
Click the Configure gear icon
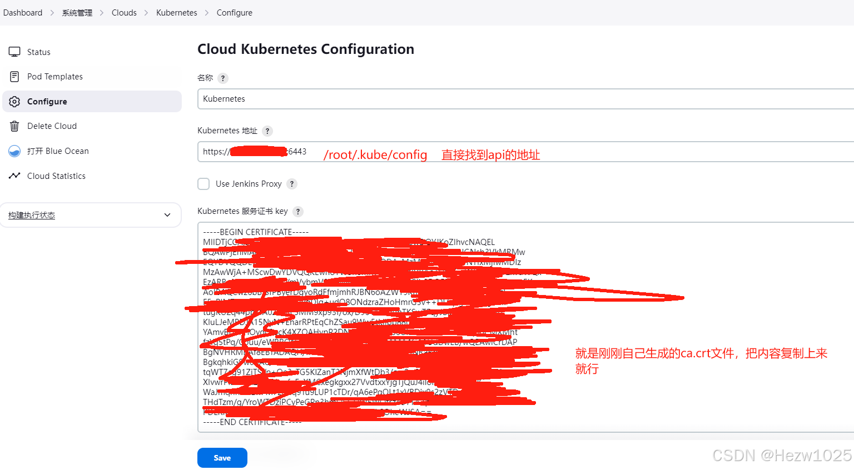click(x=14, y=102)
